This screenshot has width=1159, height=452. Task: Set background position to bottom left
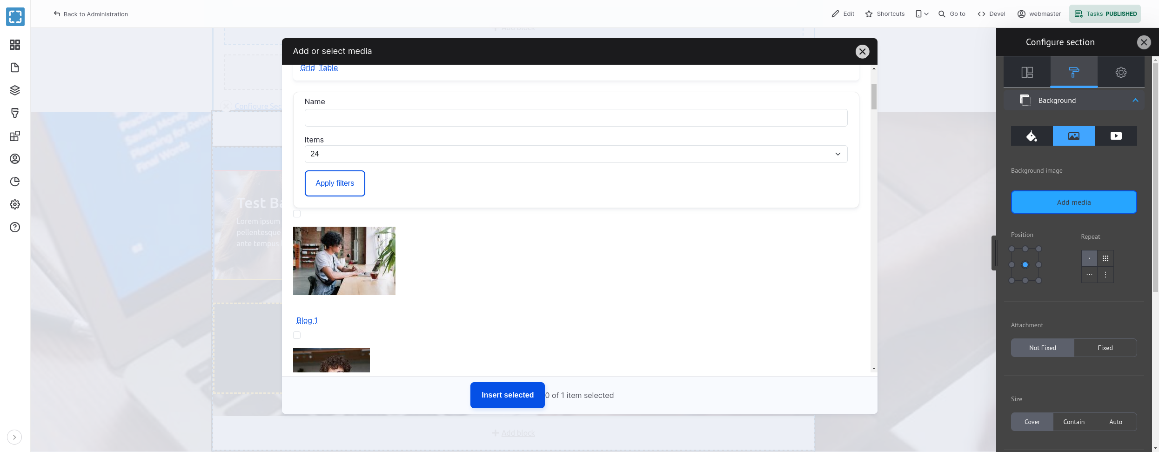(1012, 281)
